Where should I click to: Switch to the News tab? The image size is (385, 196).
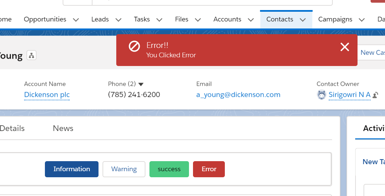click(63, 128)
